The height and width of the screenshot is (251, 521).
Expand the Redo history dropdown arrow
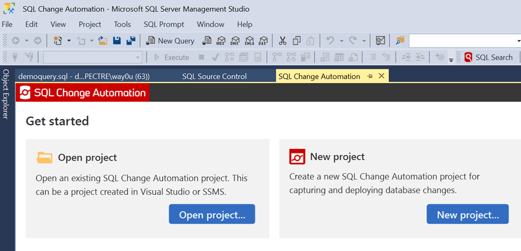[364, 41]
